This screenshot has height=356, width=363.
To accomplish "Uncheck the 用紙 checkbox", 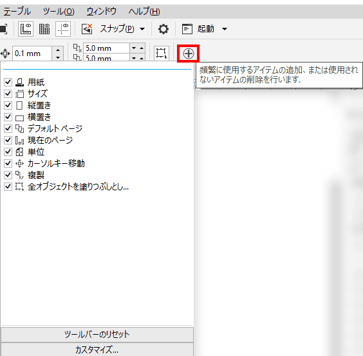I will coord(8,82).
